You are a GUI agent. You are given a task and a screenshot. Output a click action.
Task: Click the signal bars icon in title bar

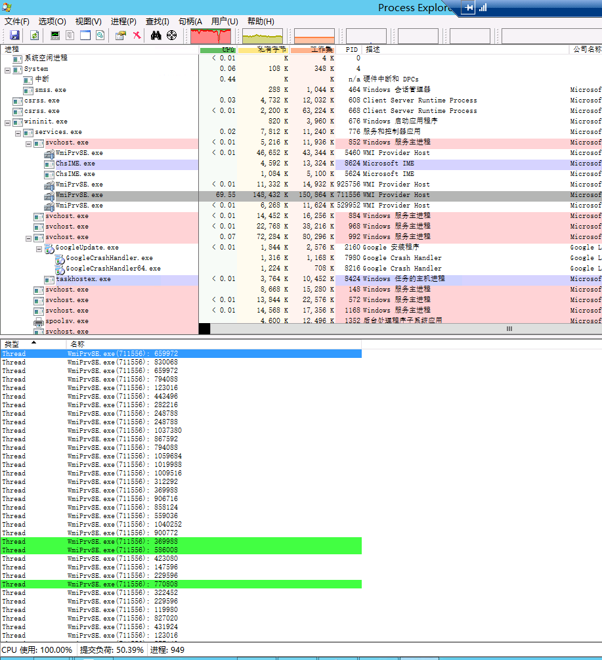point(483,8)
